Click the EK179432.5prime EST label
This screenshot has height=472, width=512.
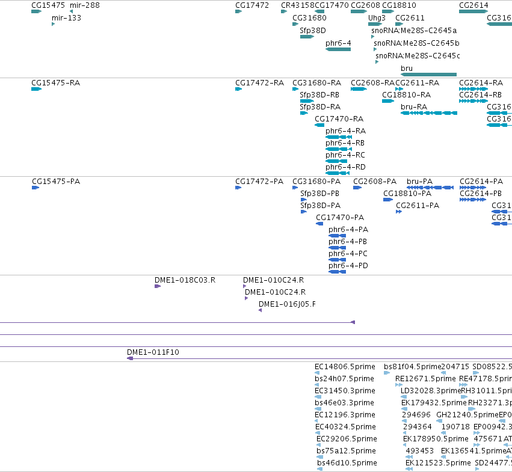[434, 403]
